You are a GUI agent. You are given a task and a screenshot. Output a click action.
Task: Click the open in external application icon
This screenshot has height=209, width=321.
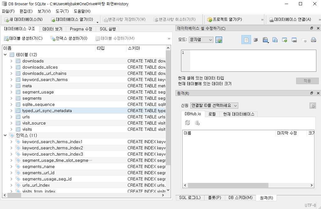tap(285, 40)
